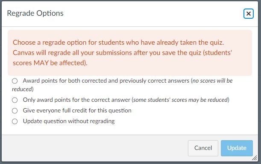This screenshot has width=261, height=164.
Task: Close the Regrade Options dialog with X
Action: pos(248,14)
